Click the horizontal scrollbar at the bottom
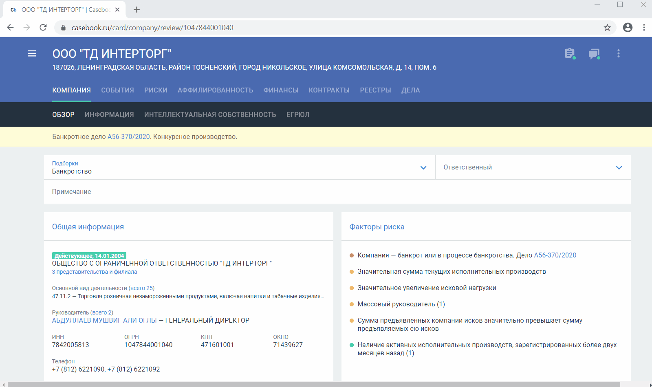 click(314, 384)
